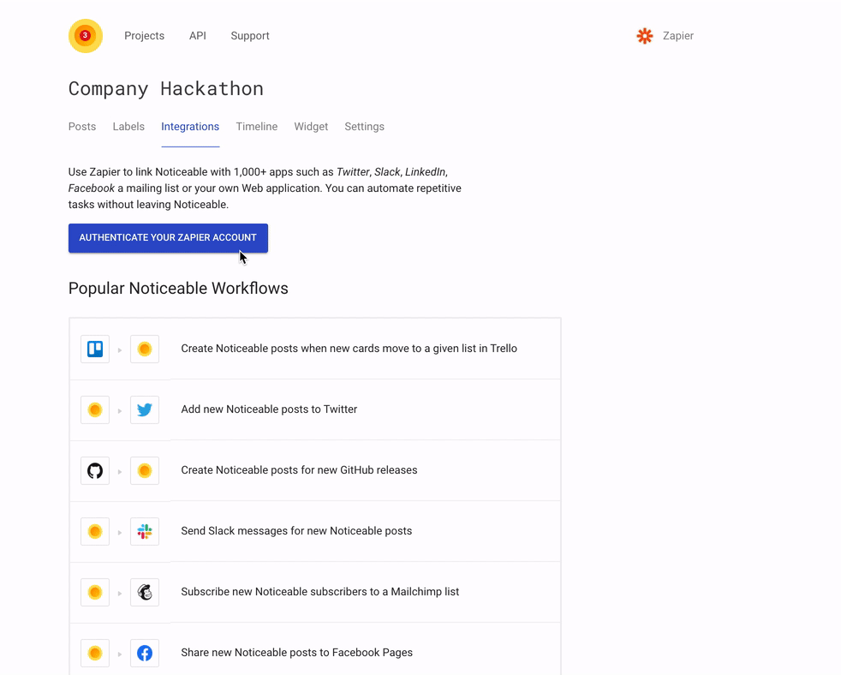Open the Support menu item
Screen dimensions: 841x675
(250, 36)
